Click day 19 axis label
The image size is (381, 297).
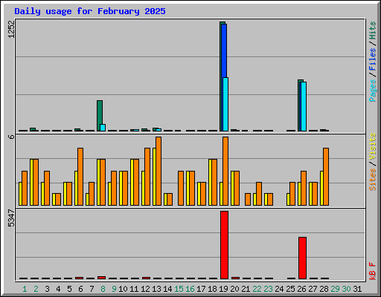pos(223,289)
